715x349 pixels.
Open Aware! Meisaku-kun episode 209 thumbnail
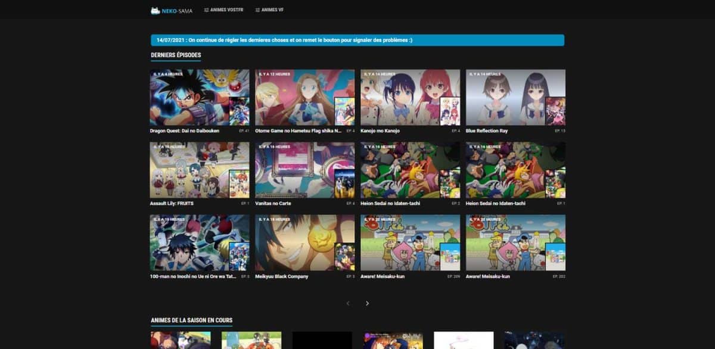(411, 242)
